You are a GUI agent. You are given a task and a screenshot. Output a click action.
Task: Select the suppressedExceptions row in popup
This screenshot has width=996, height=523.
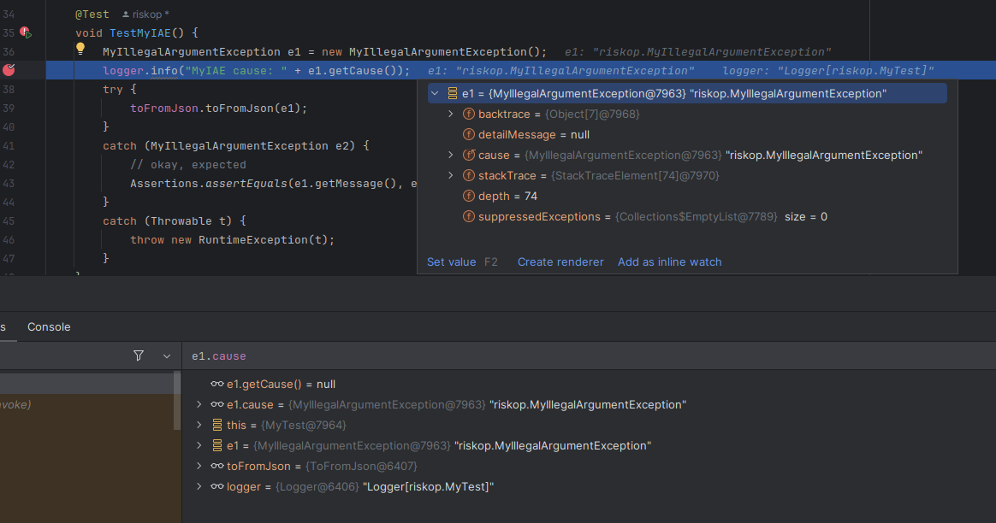(687, 216)
